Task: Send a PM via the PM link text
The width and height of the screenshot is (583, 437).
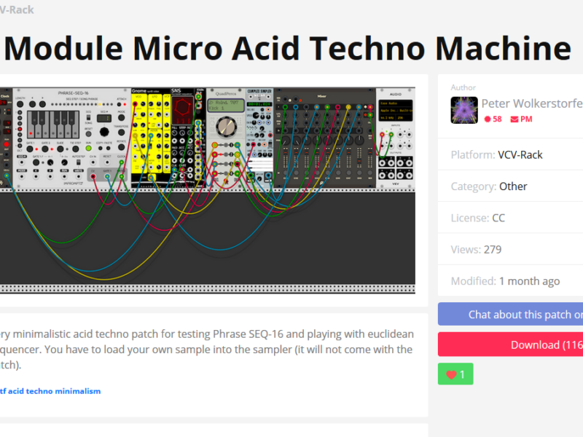Action: coord(526,119)
